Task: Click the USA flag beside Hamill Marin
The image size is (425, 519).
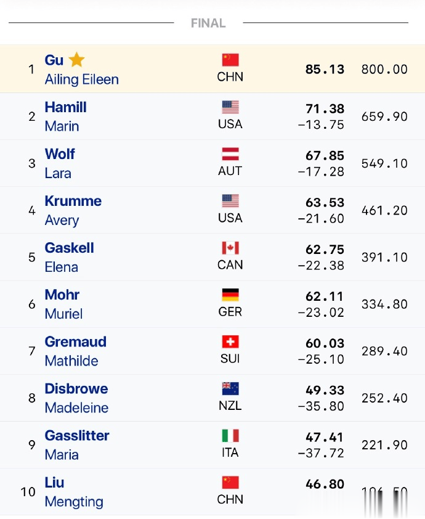Action: pyautogui.click(x=230, y=107)
